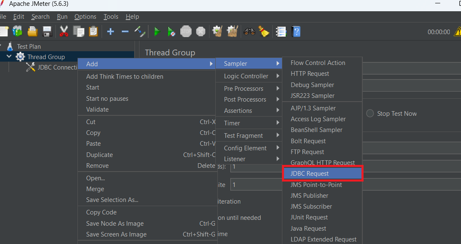Click the Open file folder icon
Image resolution: width=461 pixels, height=244 pixels.
[x=32, y=31]
